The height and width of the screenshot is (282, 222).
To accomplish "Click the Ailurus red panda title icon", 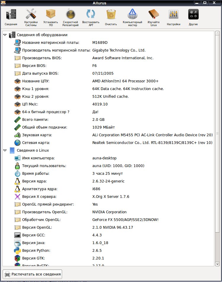I will pos(3,3).
